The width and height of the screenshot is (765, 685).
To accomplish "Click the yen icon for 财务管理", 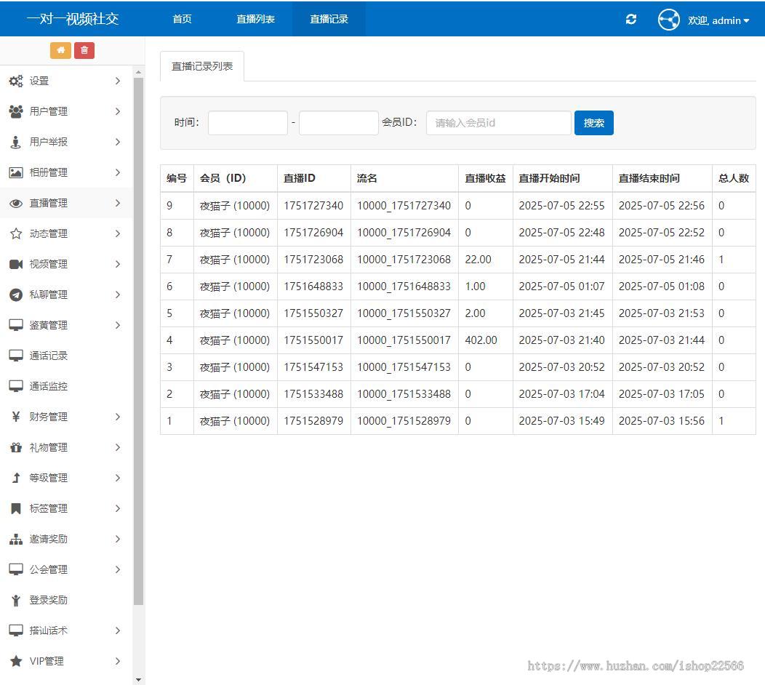I will tap(15, 417).
